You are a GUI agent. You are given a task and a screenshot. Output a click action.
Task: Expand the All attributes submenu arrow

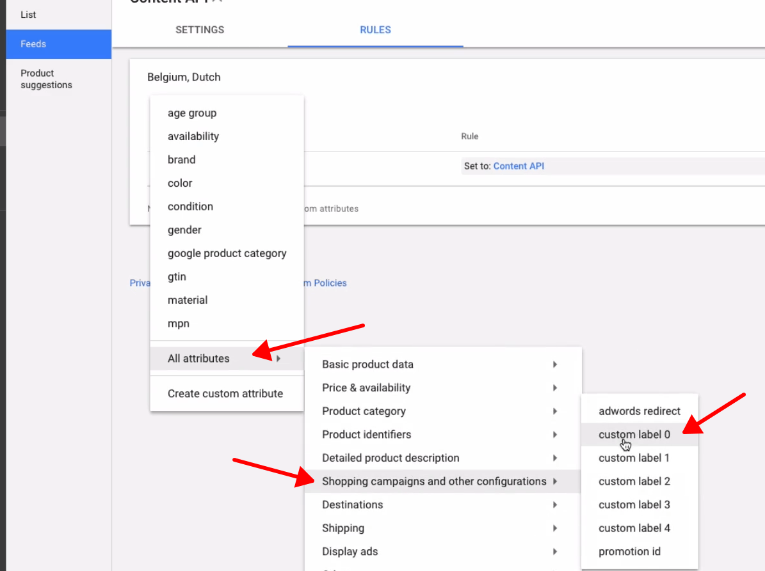click(278, 359)
